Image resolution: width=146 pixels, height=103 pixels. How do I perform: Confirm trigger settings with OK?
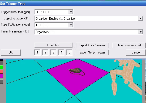click(x=11, y=52)
